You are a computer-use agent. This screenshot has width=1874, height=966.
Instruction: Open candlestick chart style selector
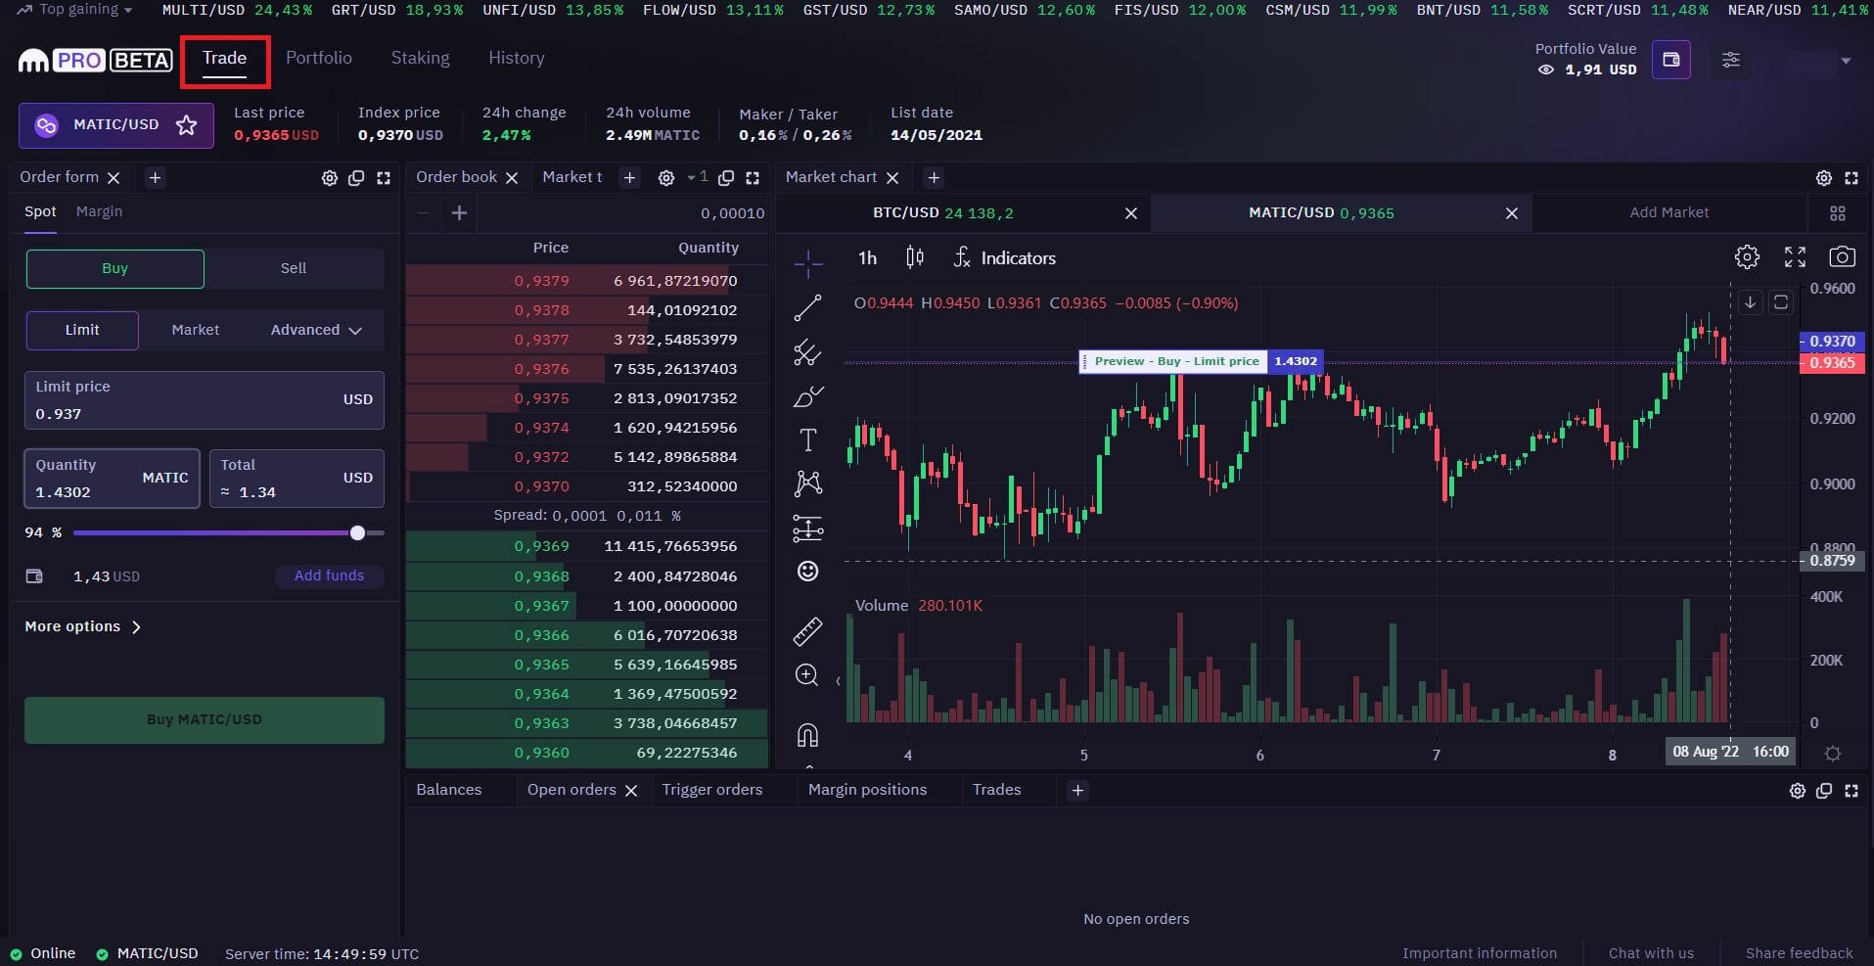point(915,257)
